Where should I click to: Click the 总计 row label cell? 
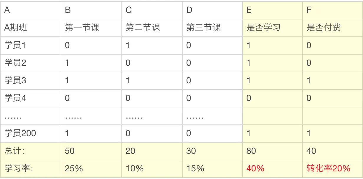click(31, 151)
